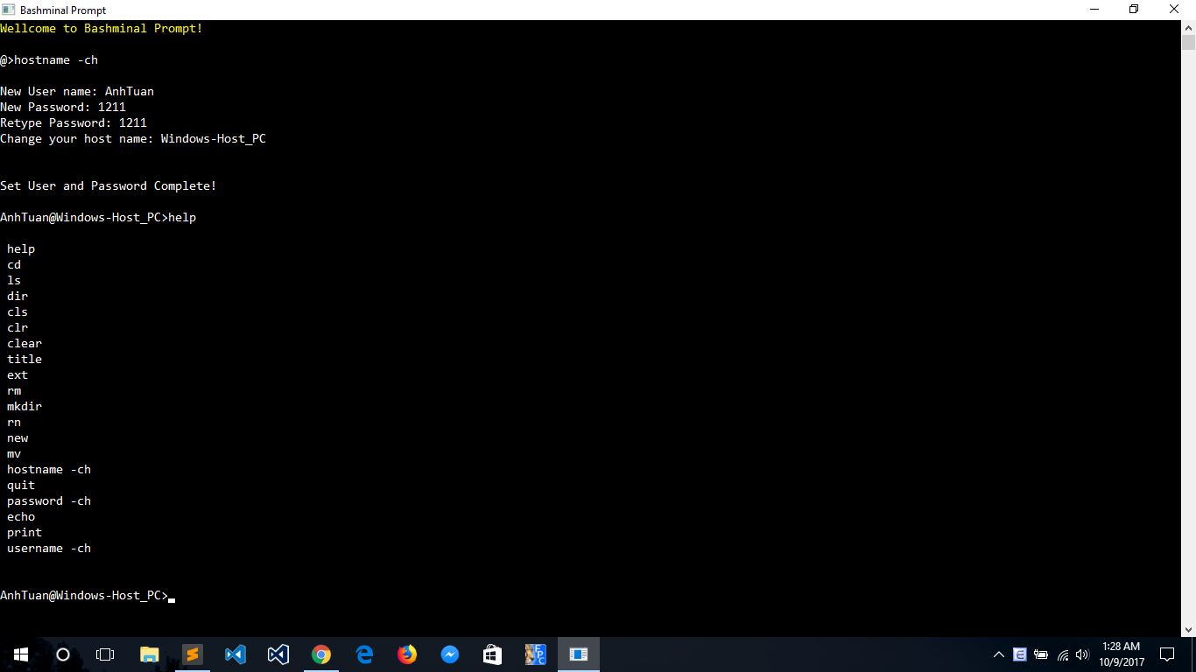
Task: Select the active Bashminal Prompt taskbar button
Action: [x=579, y=654]
